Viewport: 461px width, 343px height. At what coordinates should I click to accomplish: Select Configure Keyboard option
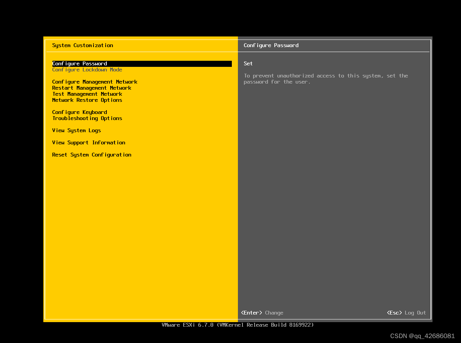click(79, 112)
